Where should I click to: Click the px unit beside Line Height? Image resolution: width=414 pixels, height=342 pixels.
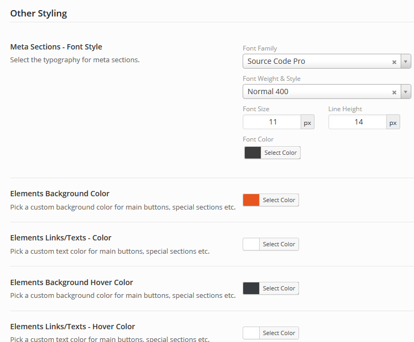(393, 122)
